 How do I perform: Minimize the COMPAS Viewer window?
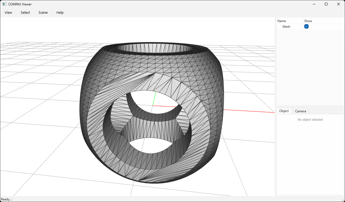314,4
